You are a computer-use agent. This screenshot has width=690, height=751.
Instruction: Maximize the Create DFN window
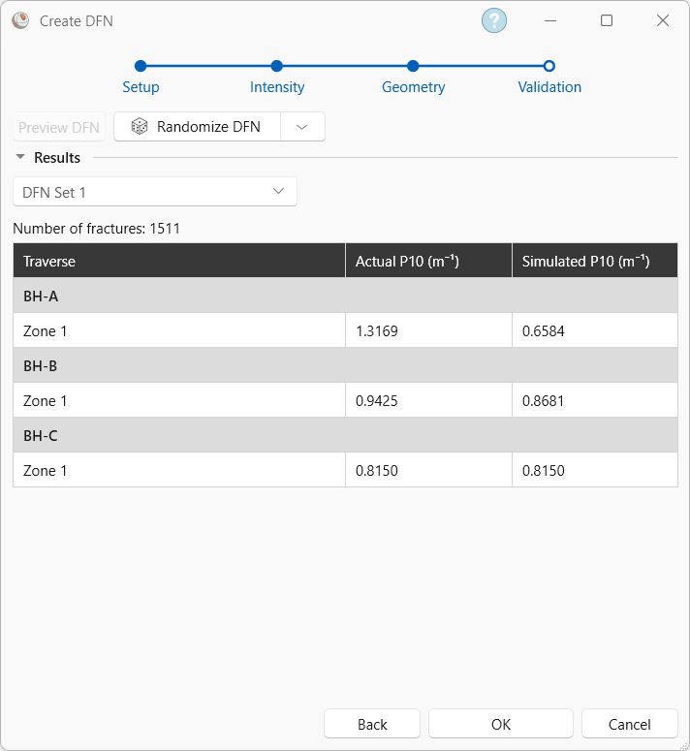(607, 20)
